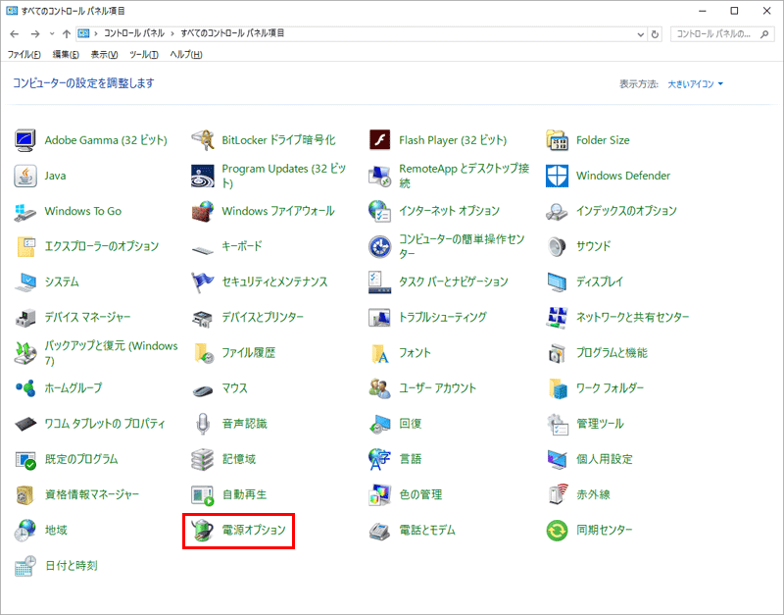Open the 日付と時刻 calendar icon
The width and height of the screenshot is (784, 615).
[25, 566]
